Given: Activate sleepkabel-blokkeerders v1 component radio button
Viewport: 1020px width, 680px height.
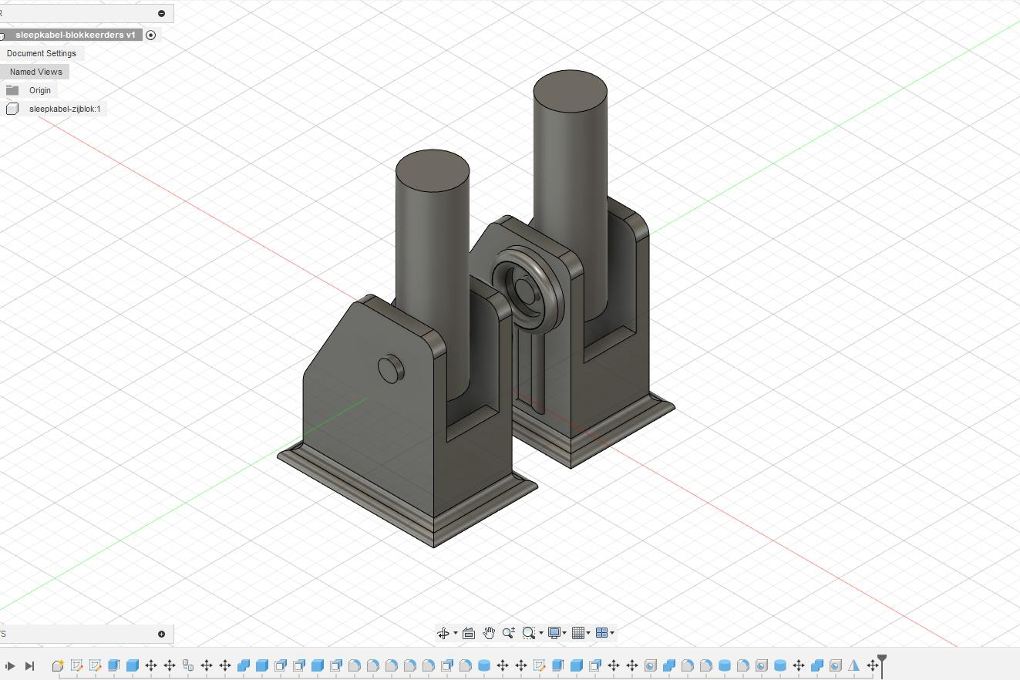Looking at the screenshot, I should click(x=150, y=35).
